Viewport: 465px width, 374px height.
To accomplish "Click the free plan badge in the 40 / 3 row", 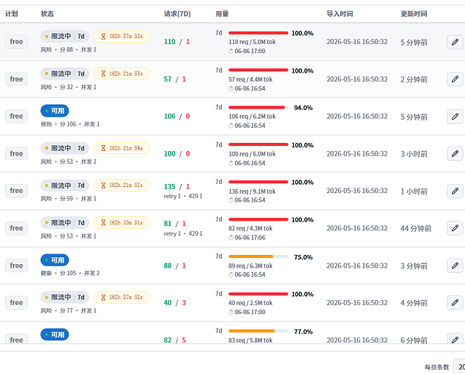I will [16, 303].
